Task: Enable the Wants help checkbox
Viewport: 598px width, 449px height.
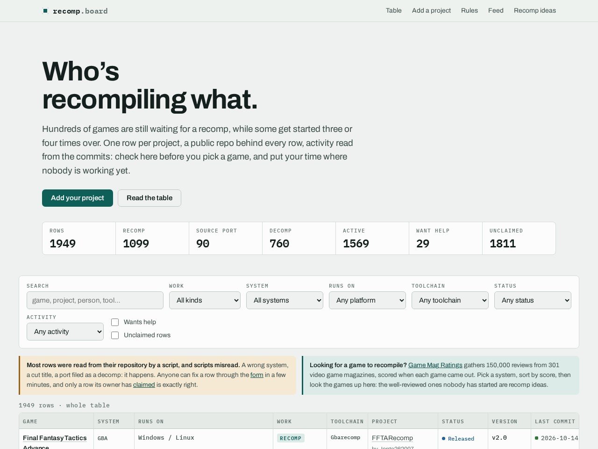Action: click(115, 322)
